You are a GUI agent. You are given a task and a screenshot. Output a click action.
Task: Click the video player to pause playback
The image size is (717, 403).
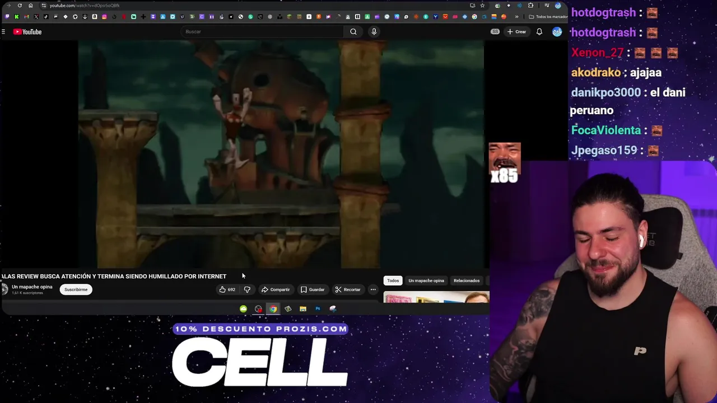(x=281, y=154)
